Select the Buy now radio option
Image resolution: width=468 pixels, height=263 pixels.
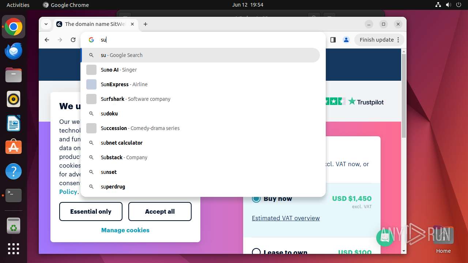tap(256, 198)
